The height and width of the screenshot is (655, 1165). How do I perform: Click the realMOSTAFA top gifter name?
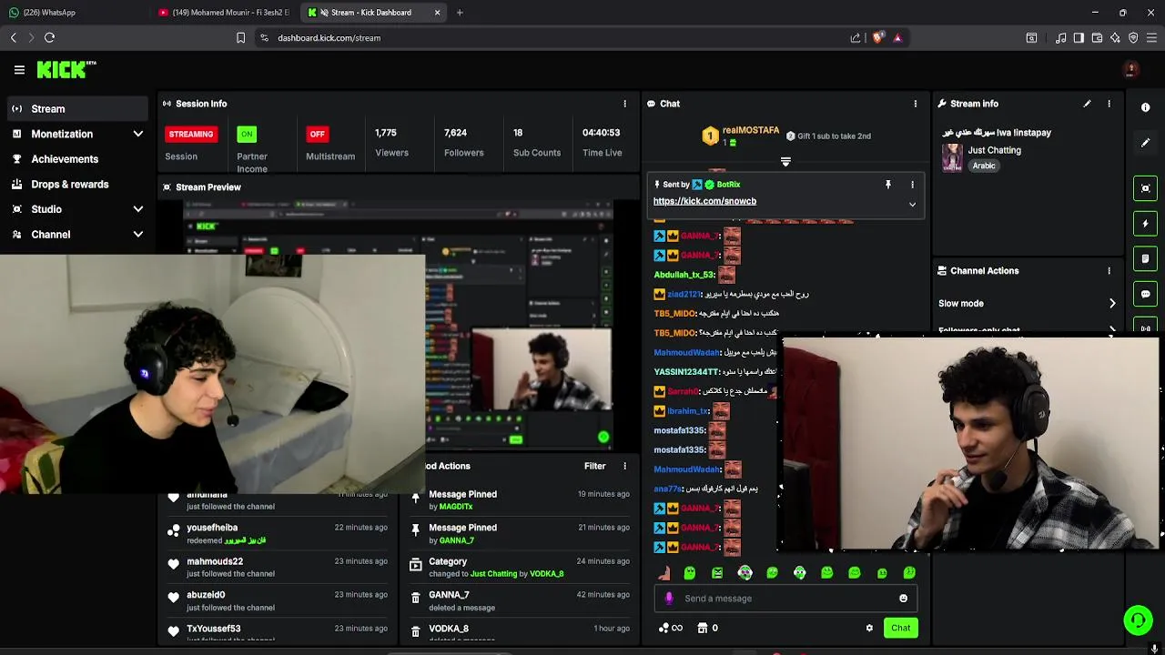tap(750, 131)
